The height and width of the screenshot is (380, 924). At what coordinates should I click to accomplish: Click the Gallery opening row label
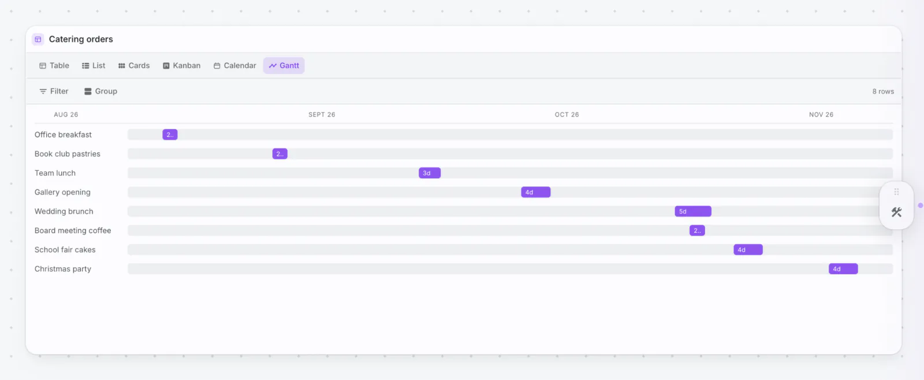[x=62, y=192]
